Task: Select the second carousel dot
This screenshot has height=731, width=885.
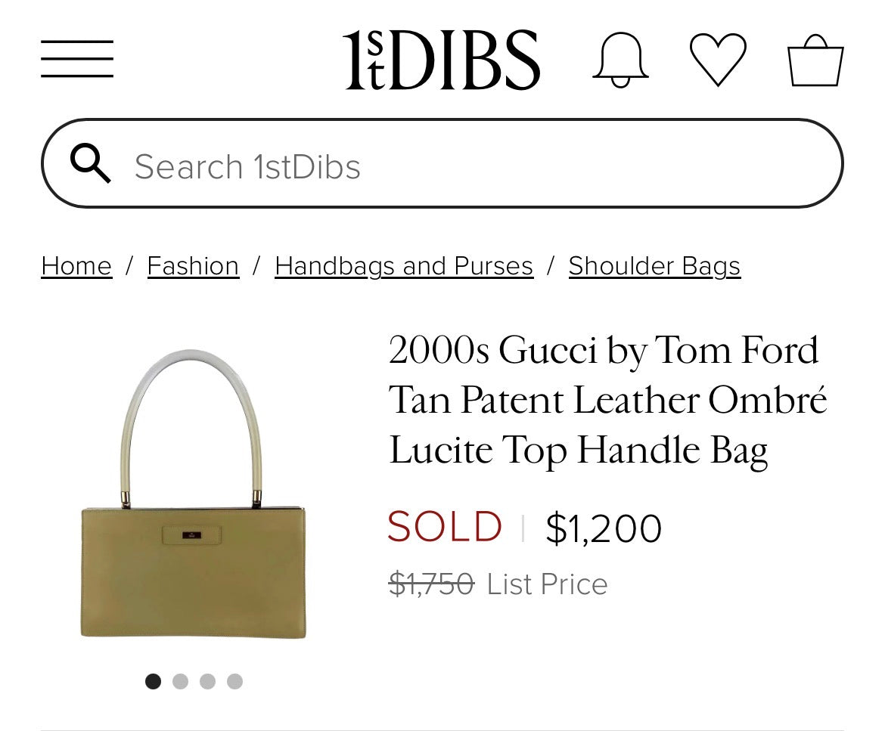Action: (x=181, y=681)
